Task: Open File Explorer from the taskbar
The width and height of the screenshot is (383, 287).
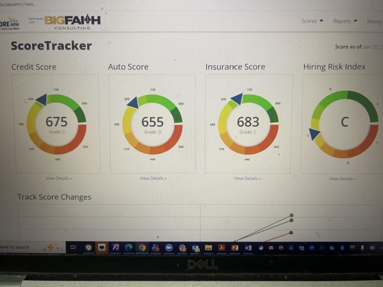Action: click(209, 248)
